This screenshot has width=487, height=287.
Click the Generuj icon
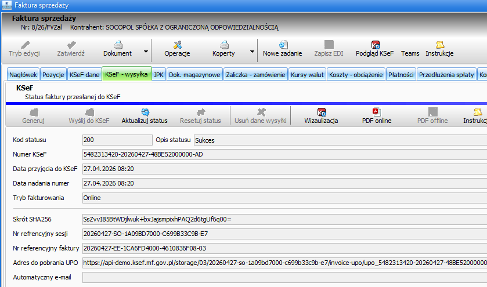pyautogui.click(x=34, y=112)
